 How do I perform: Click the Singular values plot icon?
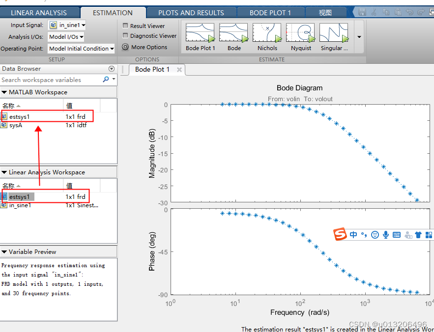click(x=334, y=33)
